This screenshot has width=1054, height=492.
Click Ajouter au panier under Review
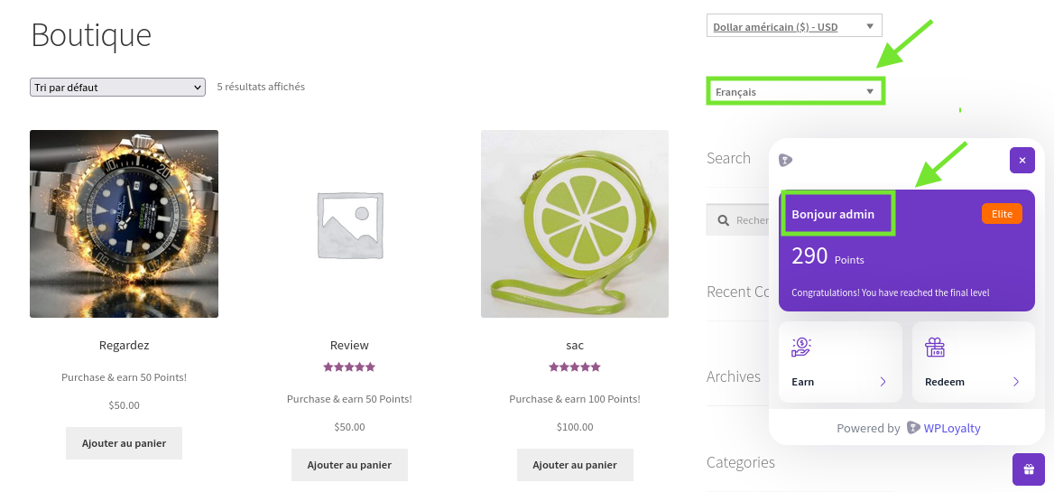pyautogui.click(x=349, y=464)
